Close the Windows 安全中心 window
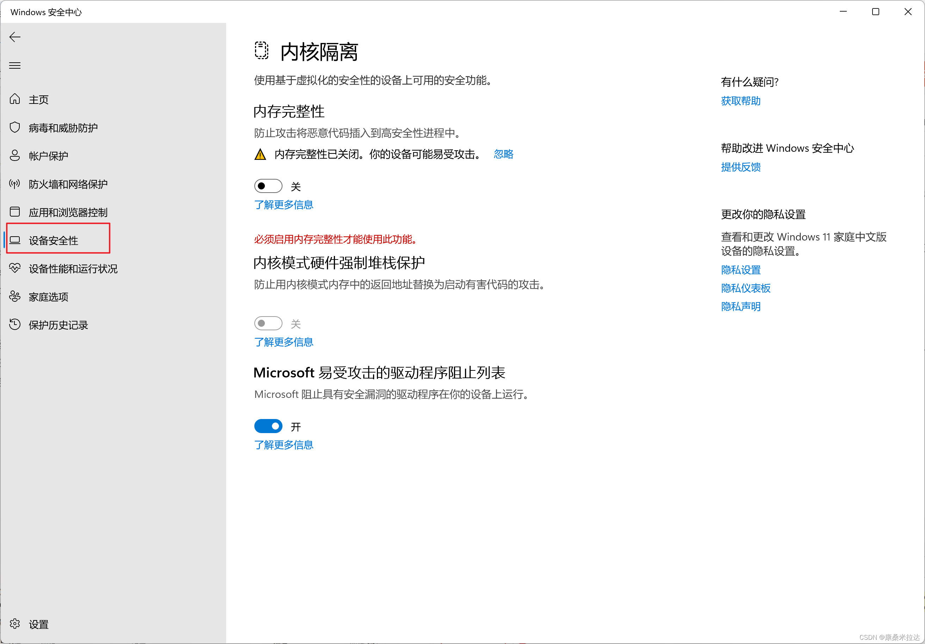 908,12
